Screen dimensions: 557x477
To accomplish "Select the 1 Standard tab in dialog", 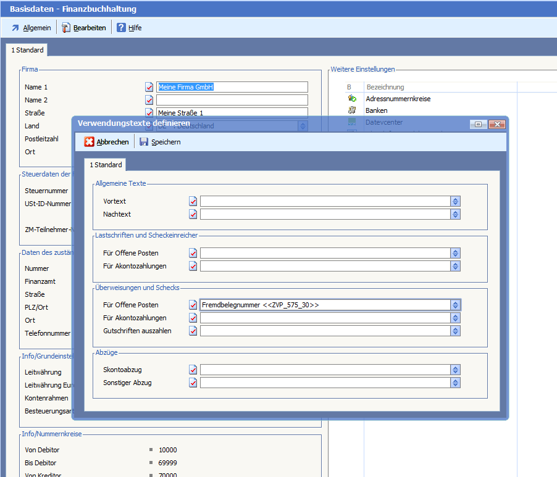I will coord(106,165).
